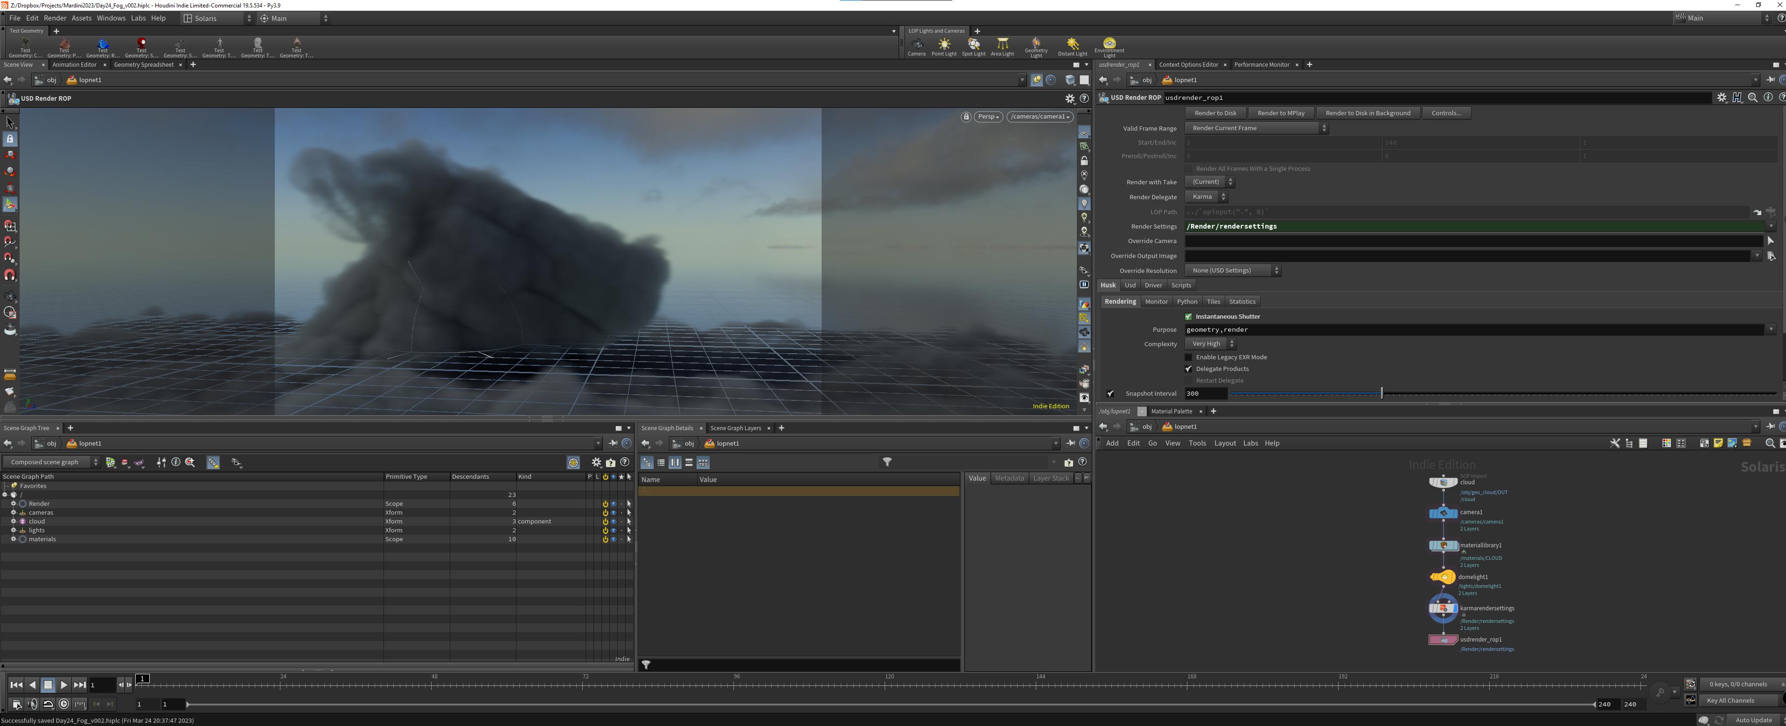This screenshot has width=1786, height=726.
Task: Add a Camera from the LOP shelf
Action: [917, 47]
